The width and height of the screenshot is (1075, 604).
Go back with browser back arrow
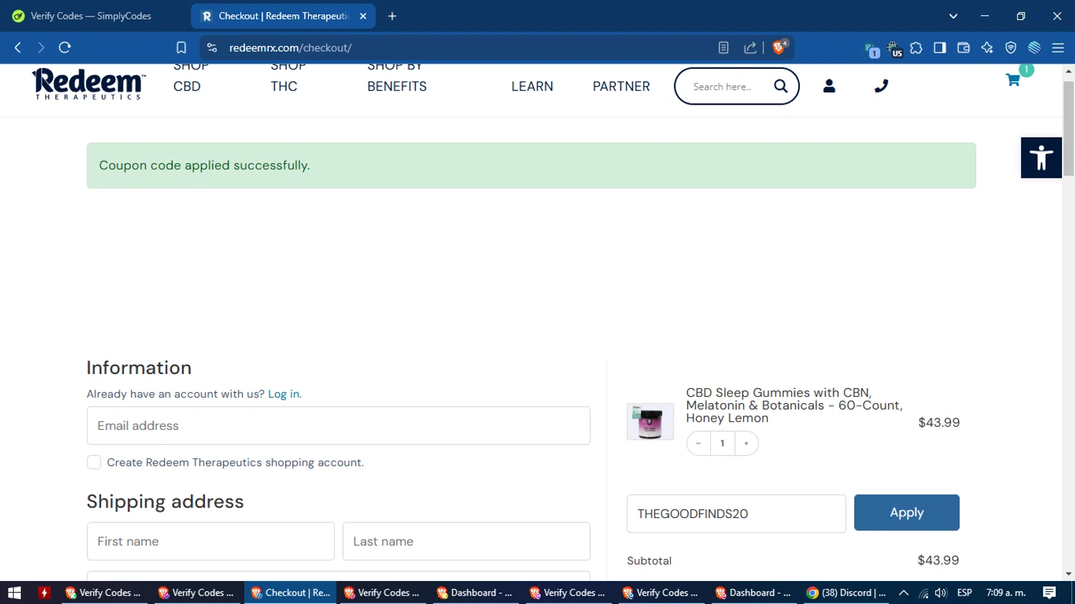[18, 47]
